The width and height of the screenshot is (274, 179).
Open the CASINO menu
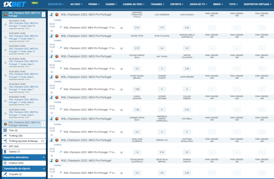pyautogui.click(x=111, y=4)
